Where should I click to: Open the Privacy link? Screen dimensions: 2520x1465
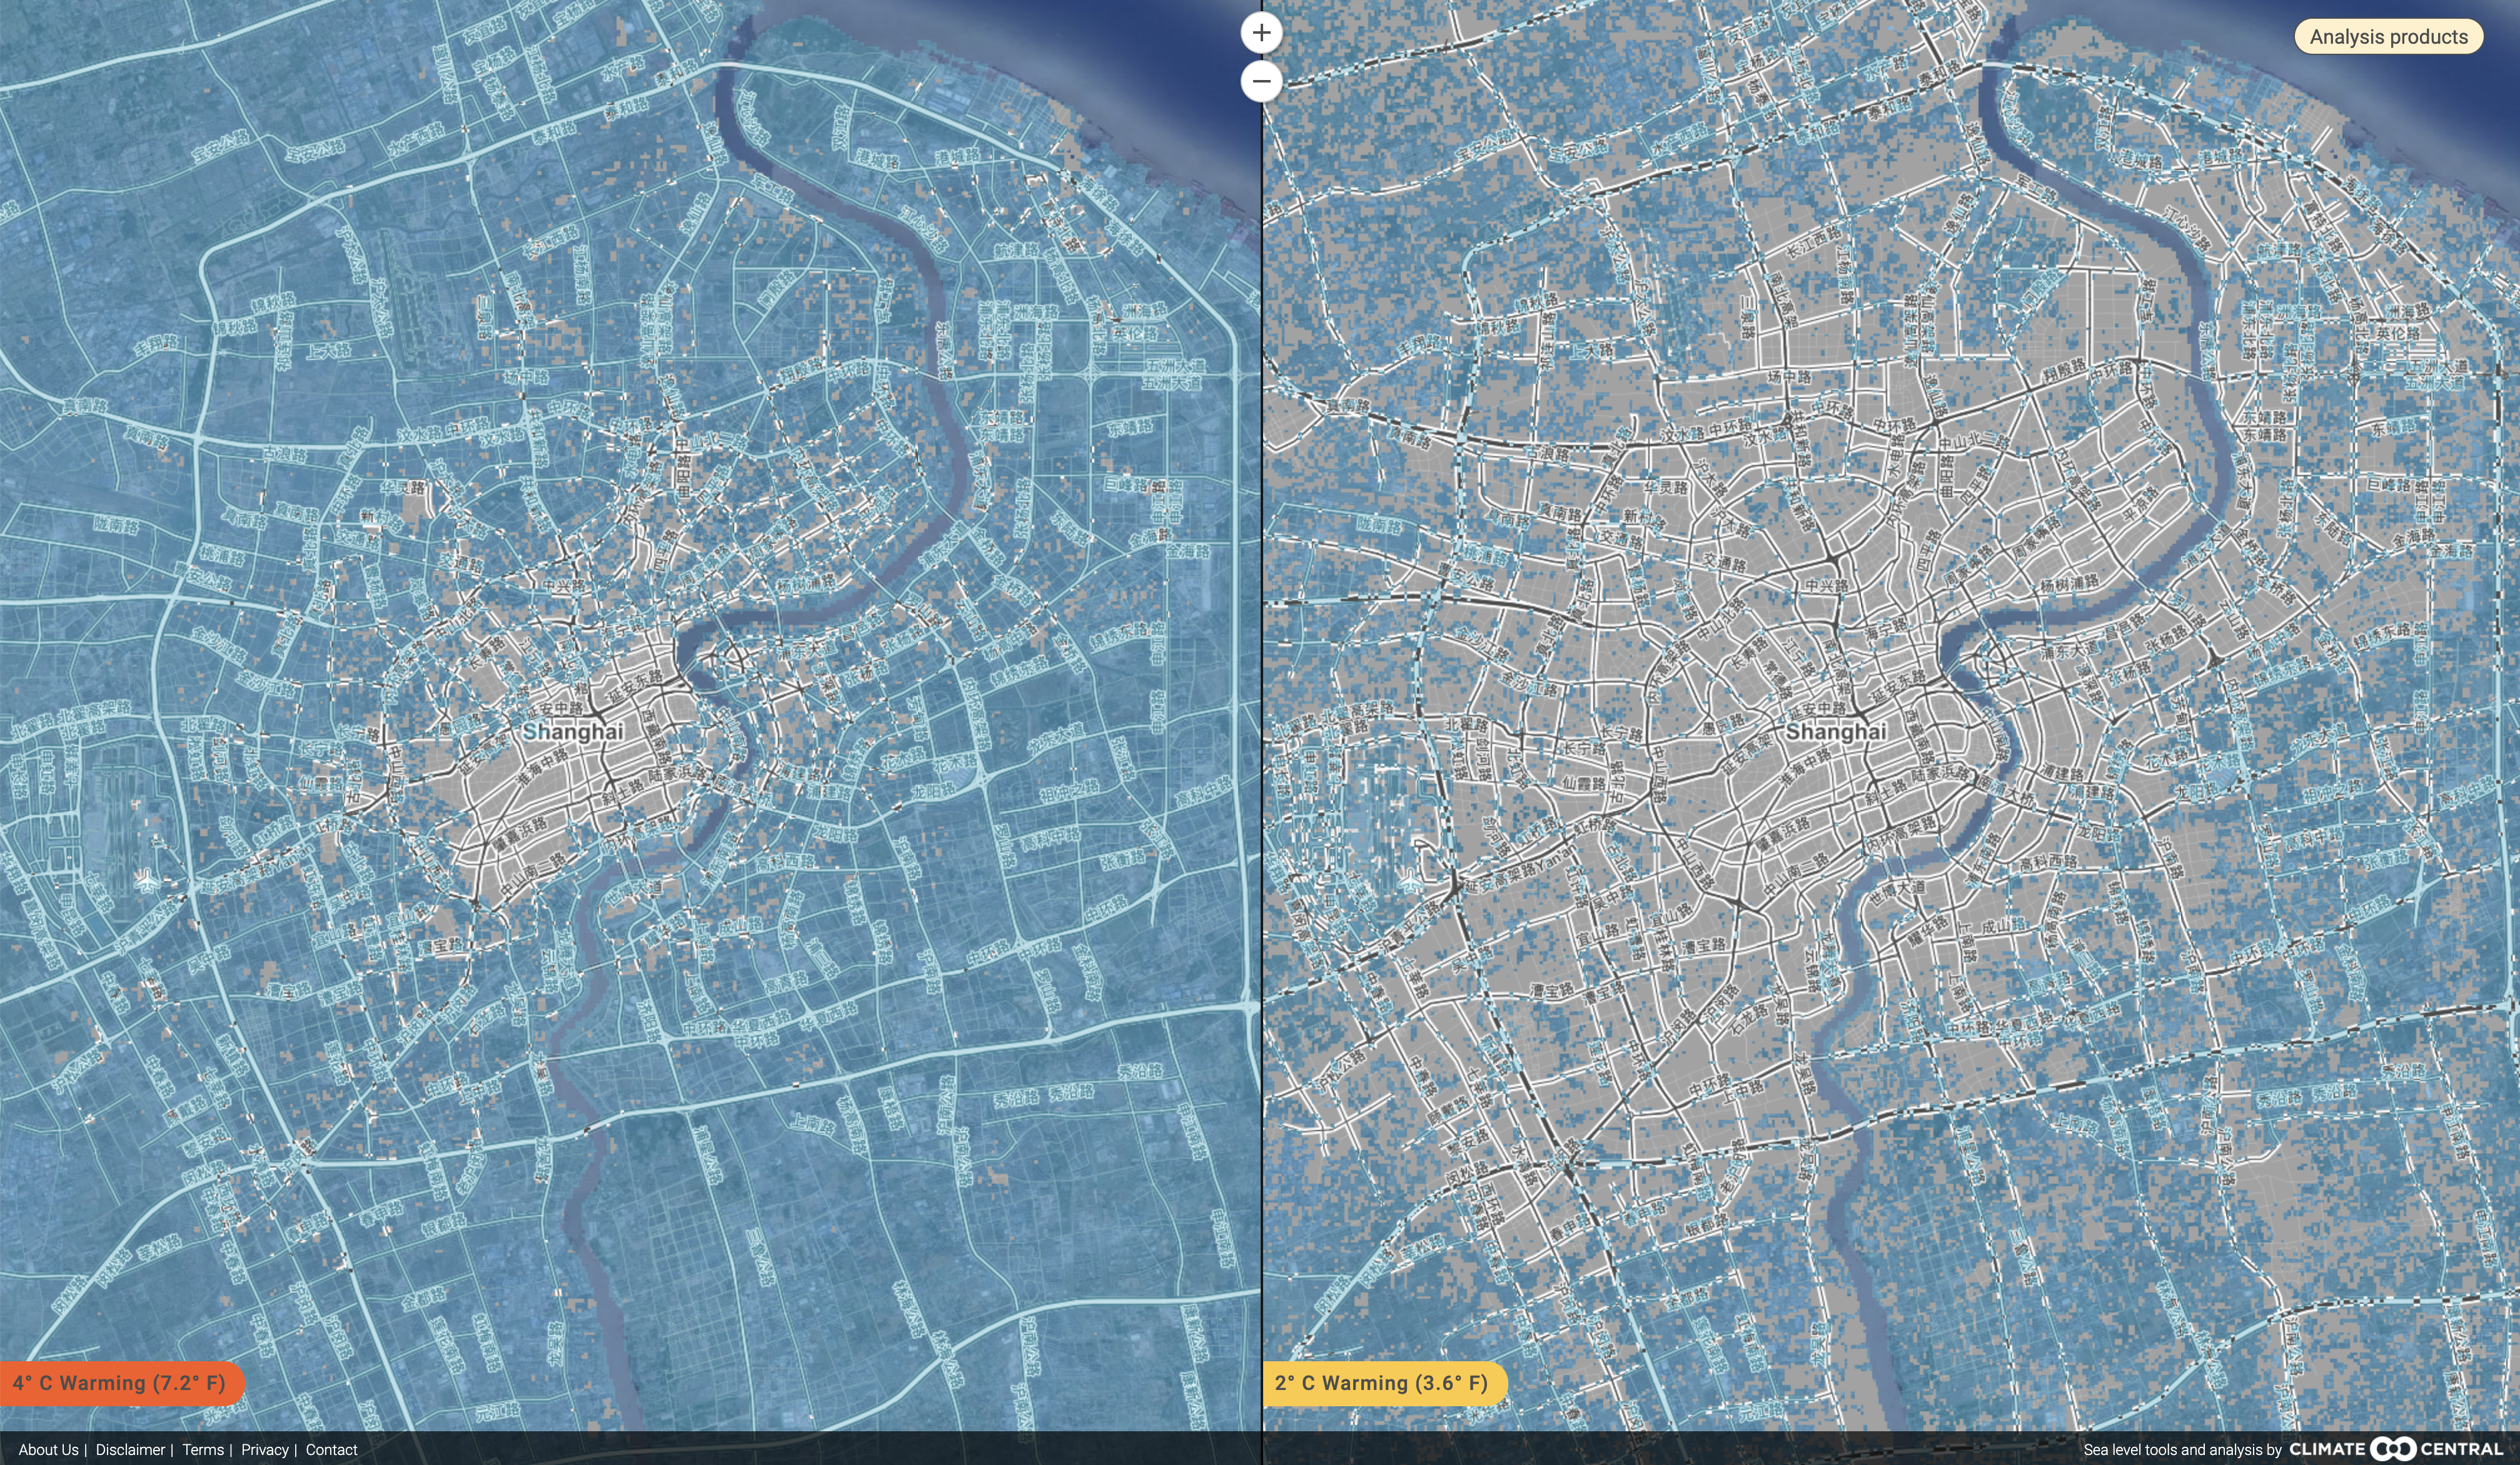(x=264, y=1450)
